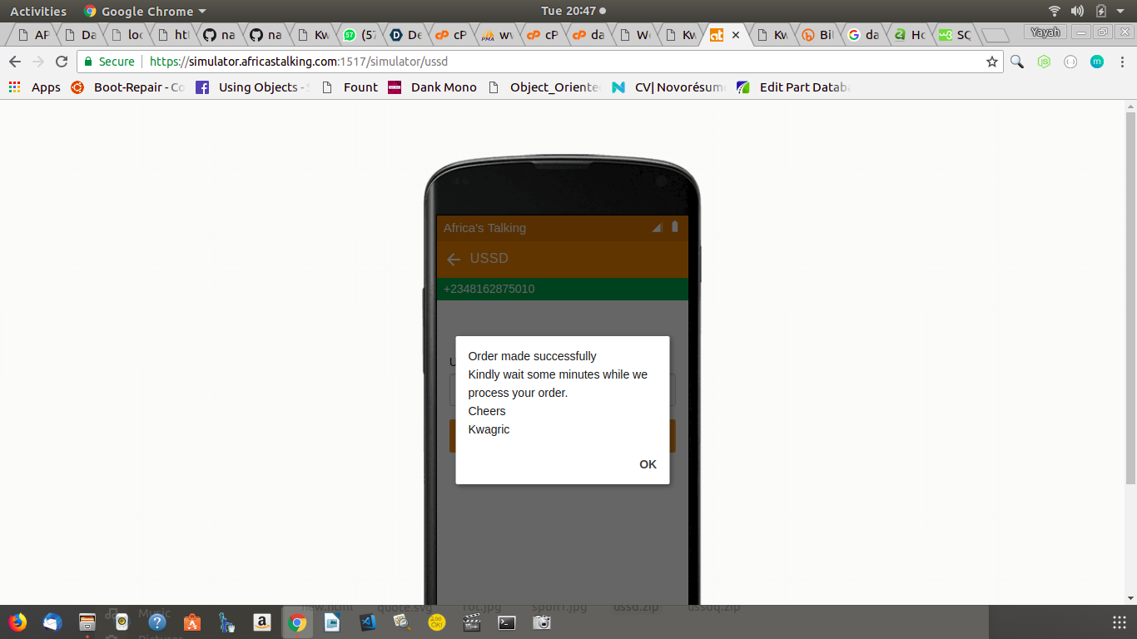Close the active Africa's Talking tab

coord(736,35)
